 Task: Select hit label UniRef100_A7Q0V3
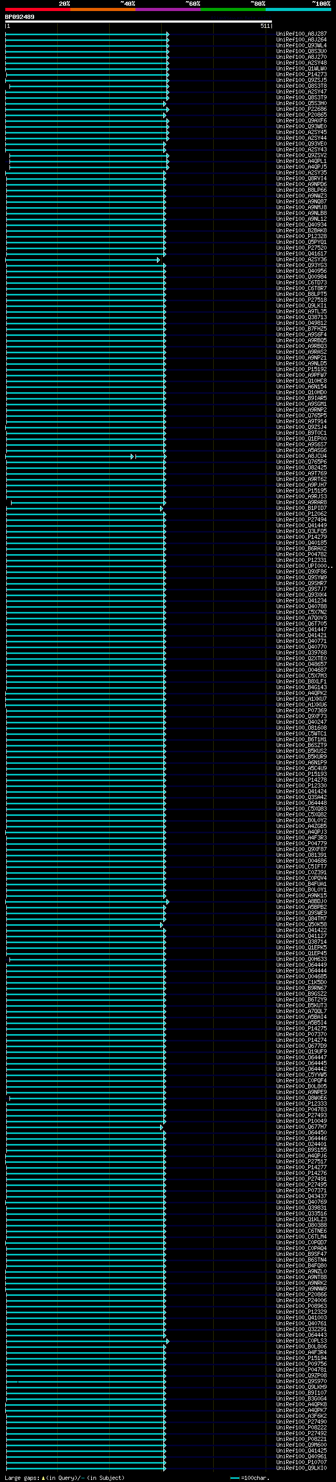[301, 617]
